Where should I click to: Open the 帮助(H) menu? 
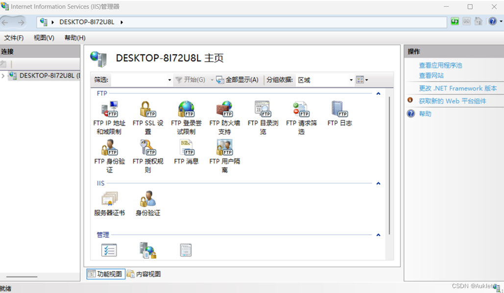pyautogui.click(x=75, y=38)
